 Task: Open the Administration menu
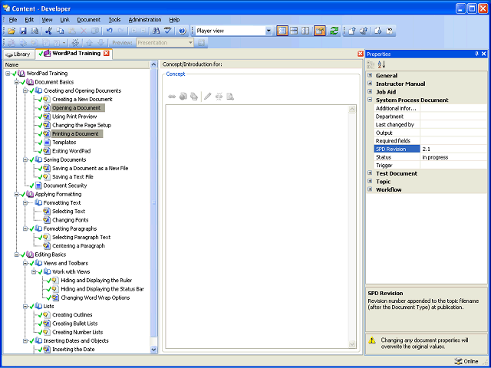(145, 20)
